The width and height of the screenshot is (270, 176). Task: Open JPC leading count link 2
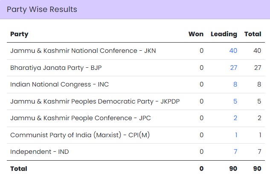[x=235, y=118]
